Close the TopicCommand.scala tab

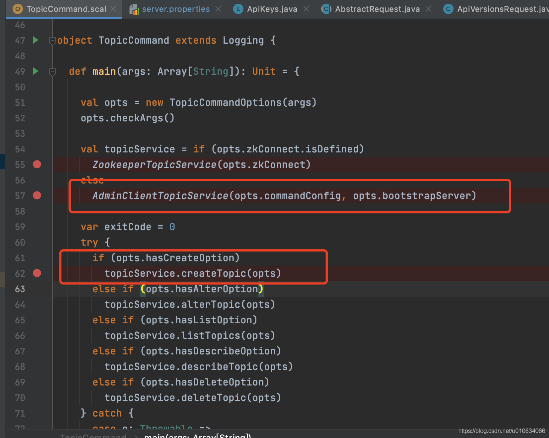coord(113,9)
